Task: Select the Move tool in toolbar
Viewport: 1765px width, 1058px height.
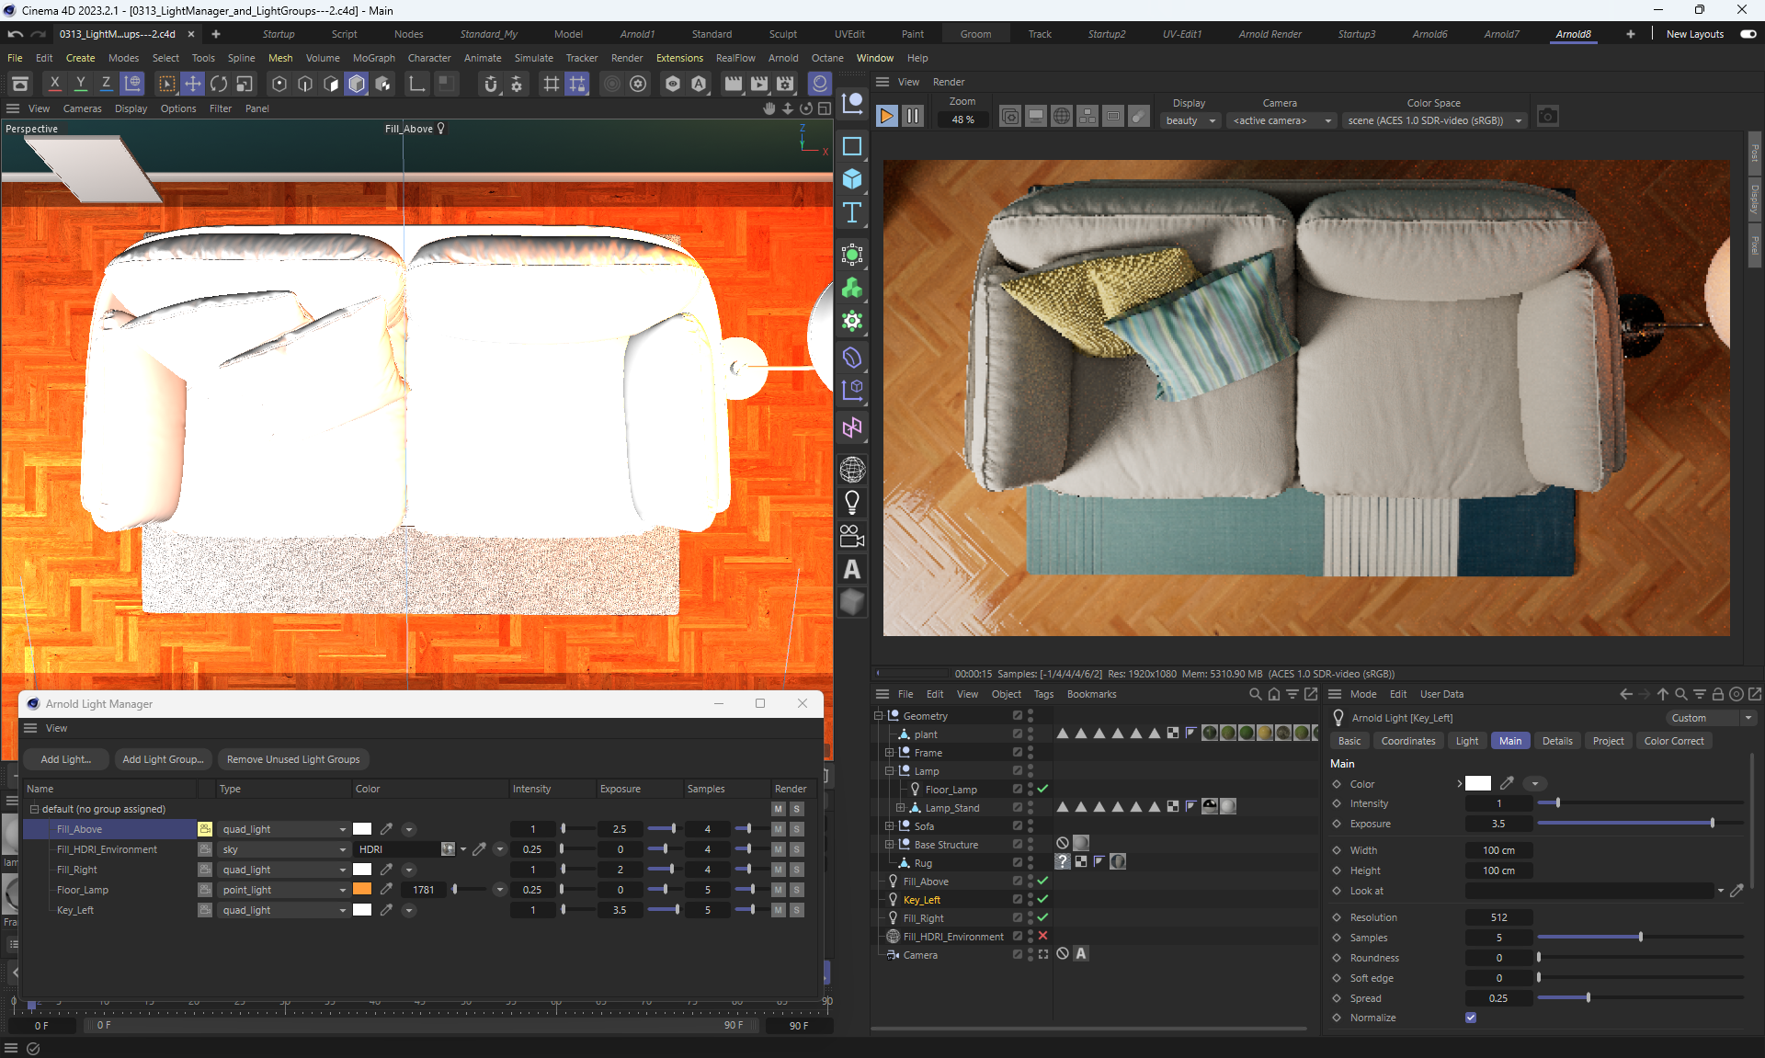Action: (192, 84)
